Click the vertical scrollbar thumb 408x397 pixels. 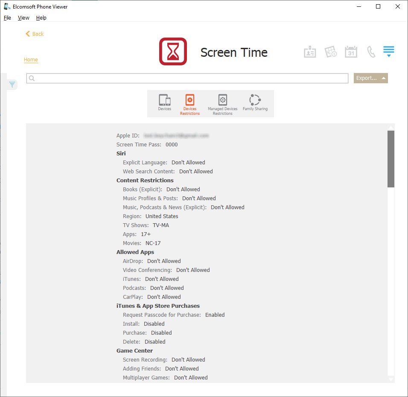click(391, 159)
